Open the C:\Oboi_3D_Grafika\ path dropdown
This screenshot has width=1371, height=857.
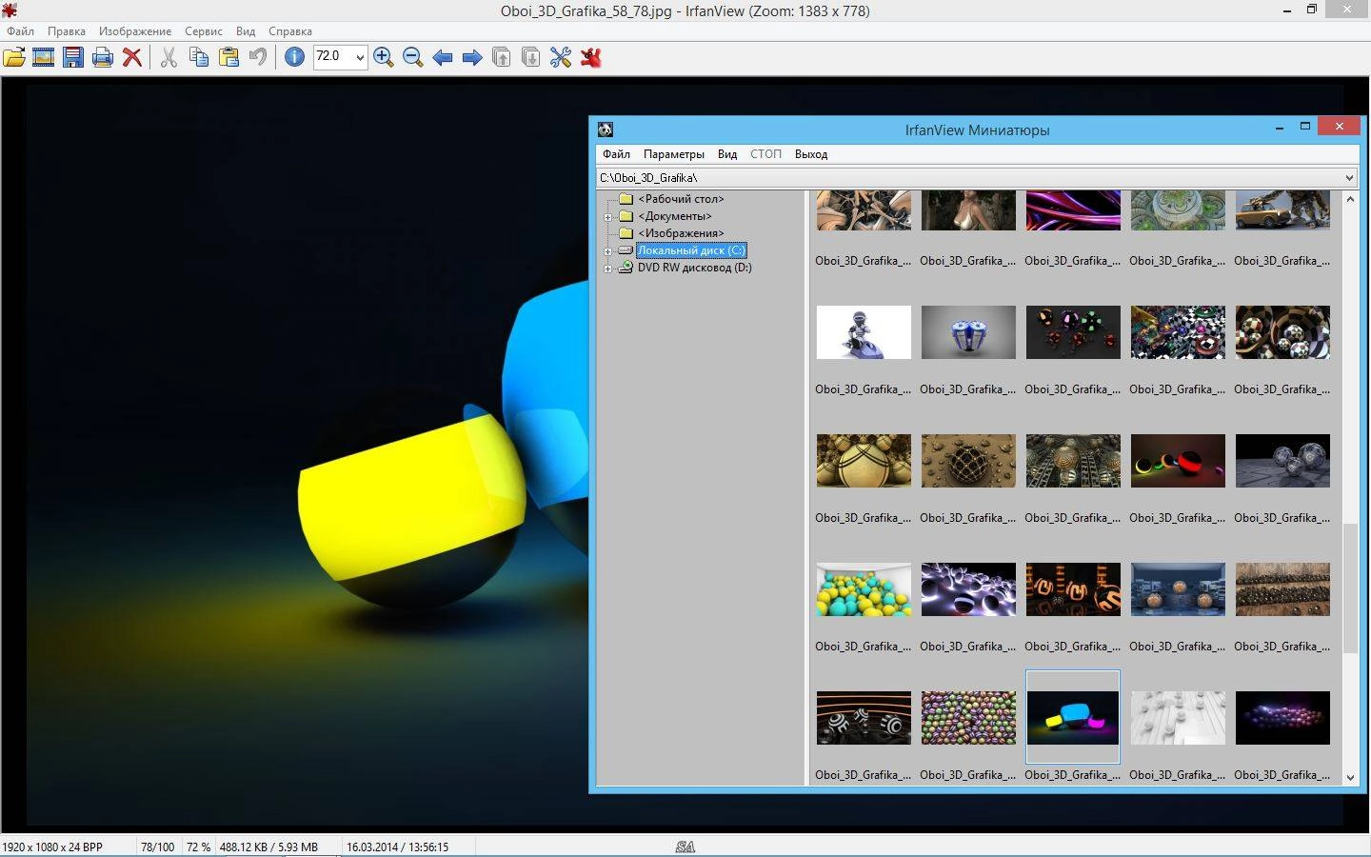click(x=1349, y=178)
